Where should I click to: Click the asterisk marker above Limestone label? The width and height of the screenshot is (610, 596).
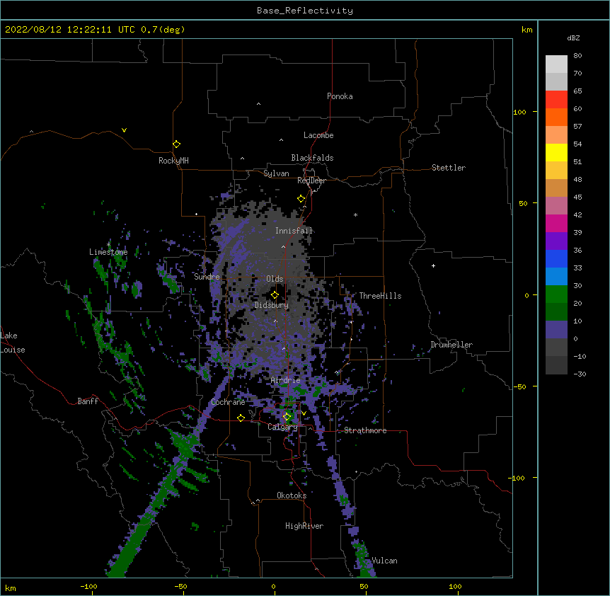point(108,245)
